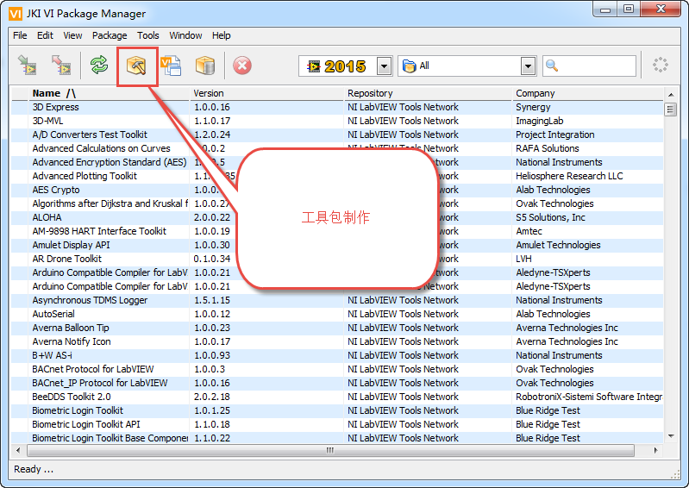
Task: Select Advanced Calculations on Curves row
Action: [x=337, y=148]
